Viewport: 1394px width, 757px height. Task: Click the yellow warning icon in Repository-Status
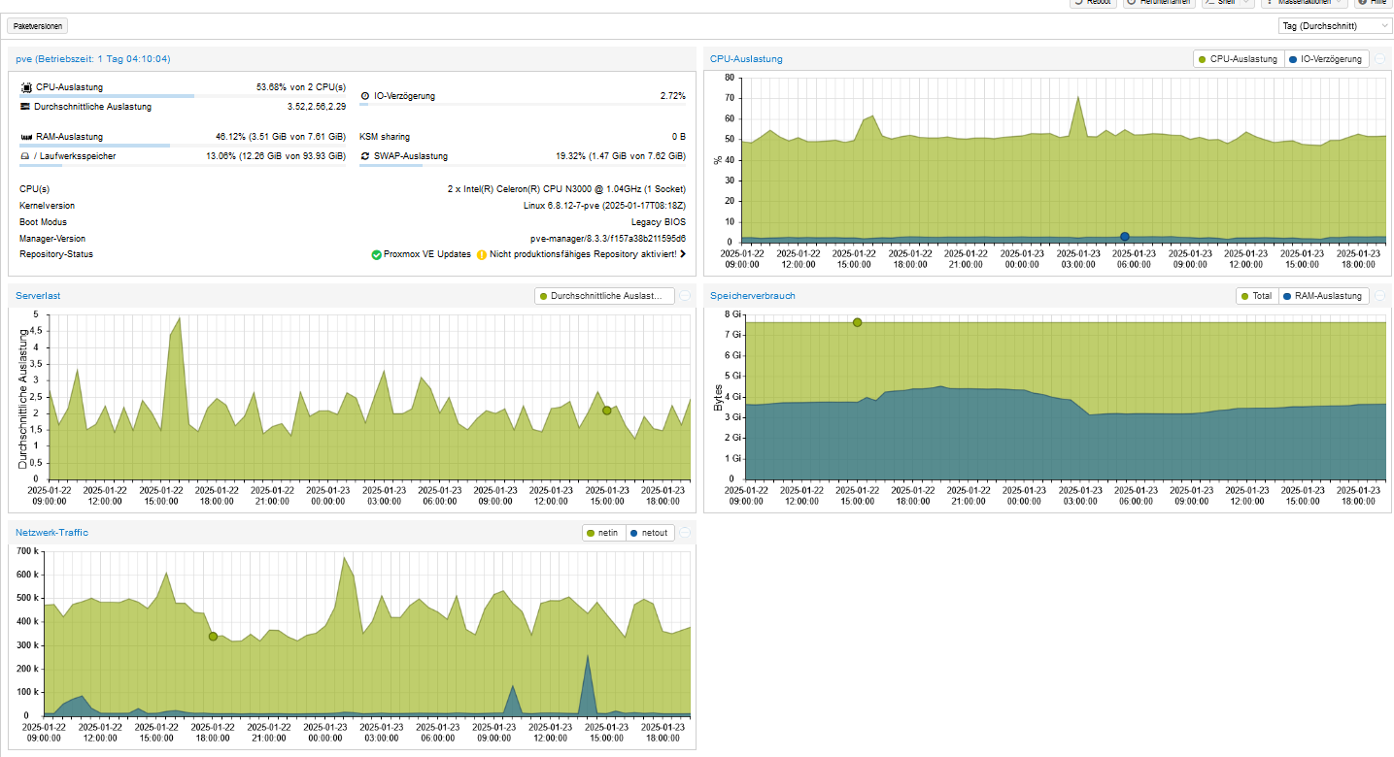pos(482,254)
